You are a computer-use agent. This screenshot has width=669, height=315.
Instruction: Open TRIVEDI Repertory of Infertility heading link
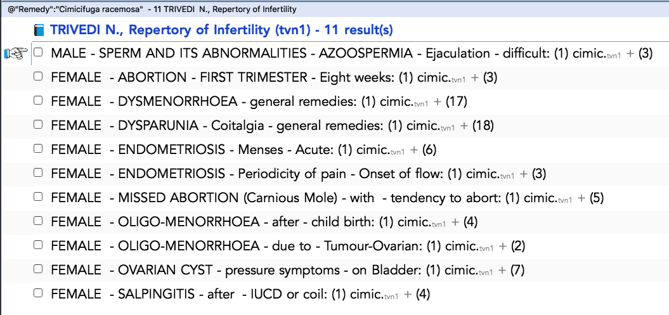coord(221,30)
